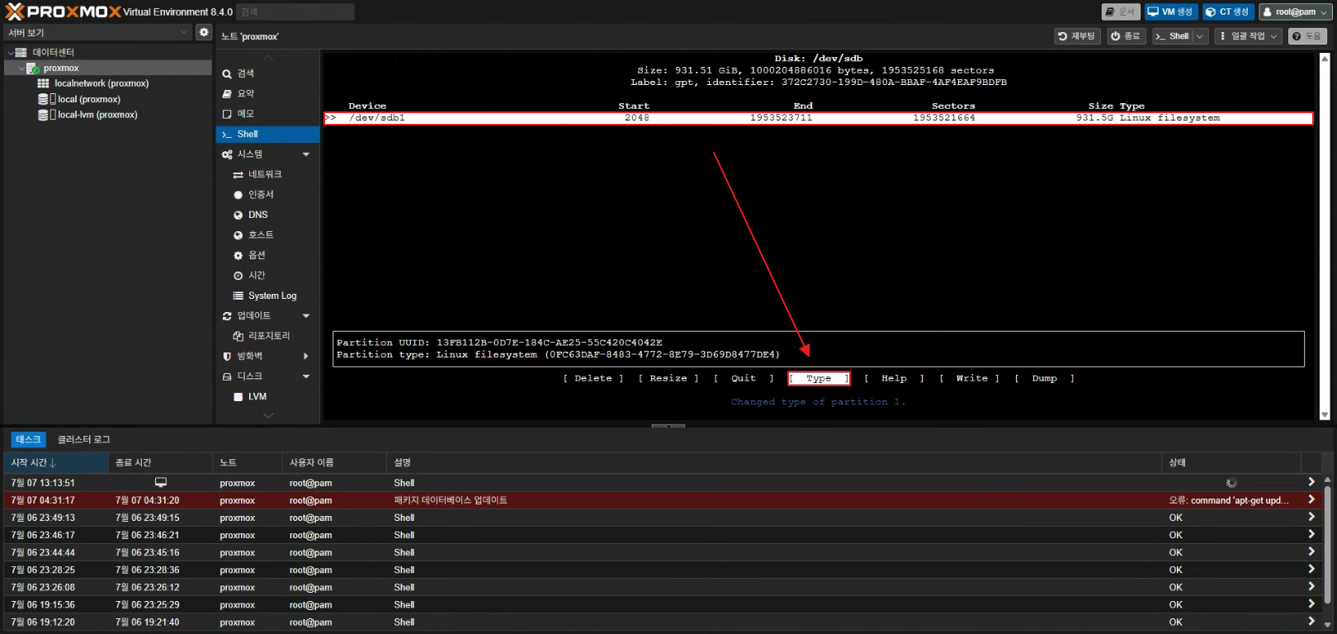Expand arrow on apt-get error task row

(1311, 499)
